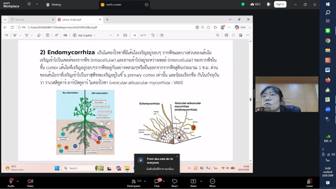Viewport: 336px width, 189px height.
Task: Close the chat message popup notification
Action: coord(177,157)
